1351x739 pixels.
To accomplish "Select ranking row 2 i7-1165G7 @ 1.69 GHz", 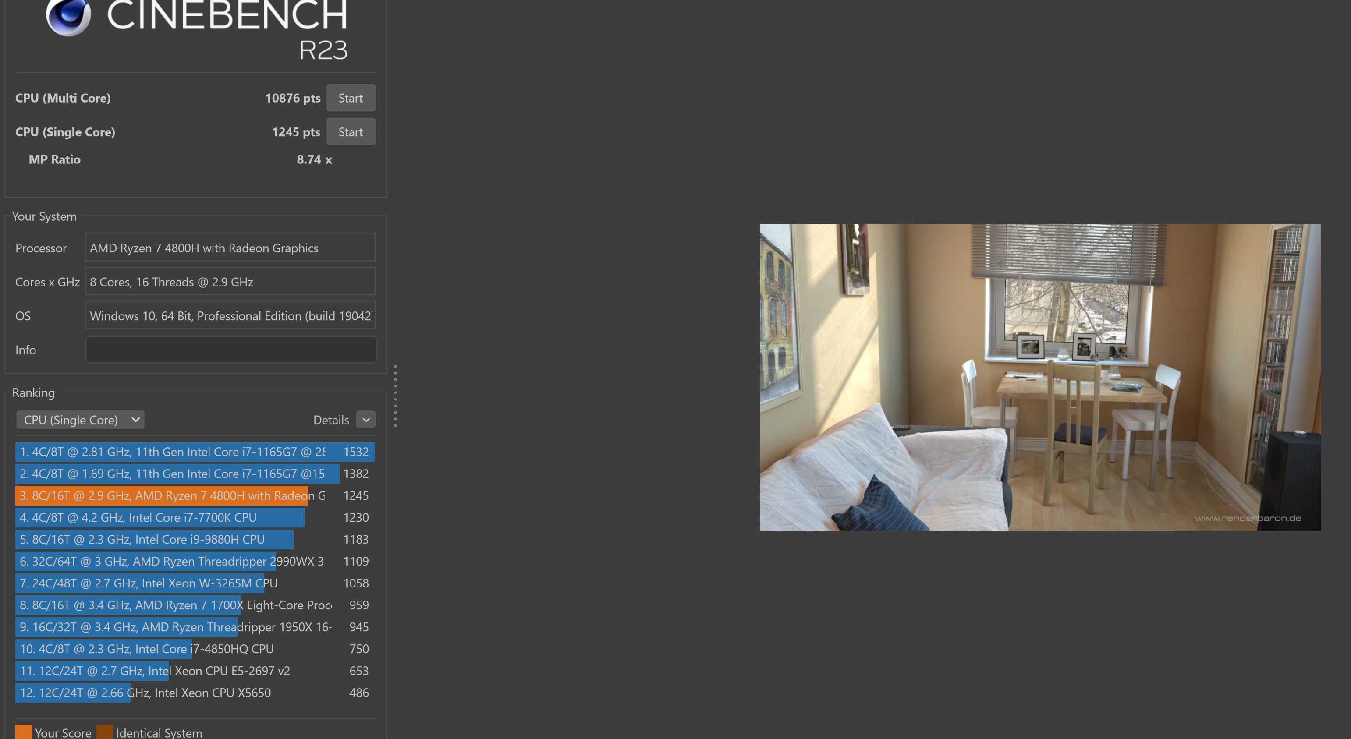I will pyautogui.click(x=195, y=474).
